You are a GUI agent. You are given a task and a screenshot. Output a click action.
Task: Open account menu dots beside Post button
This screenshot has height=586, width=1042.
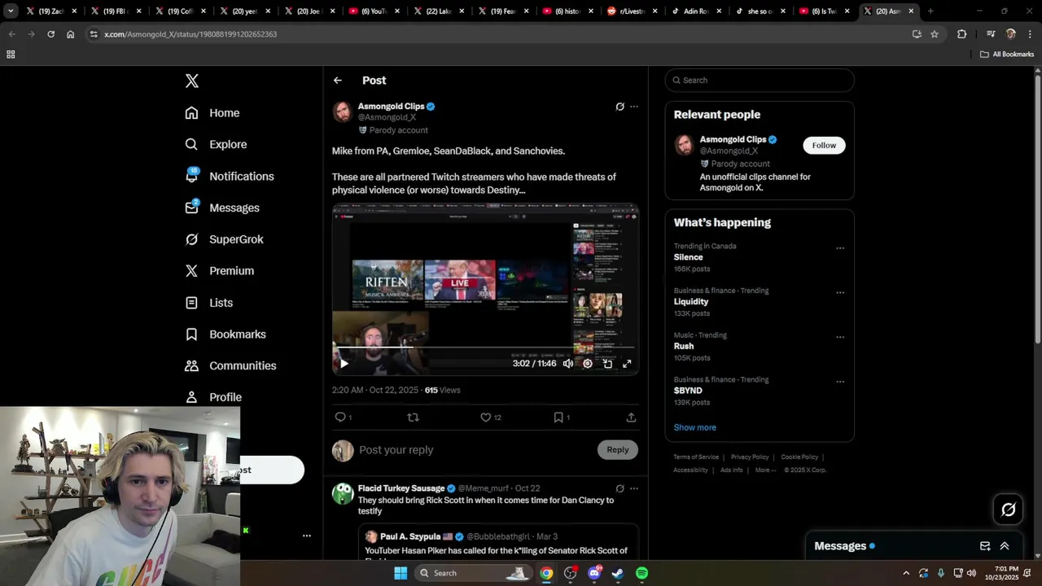pyautogui.click(x=307, y=536)
